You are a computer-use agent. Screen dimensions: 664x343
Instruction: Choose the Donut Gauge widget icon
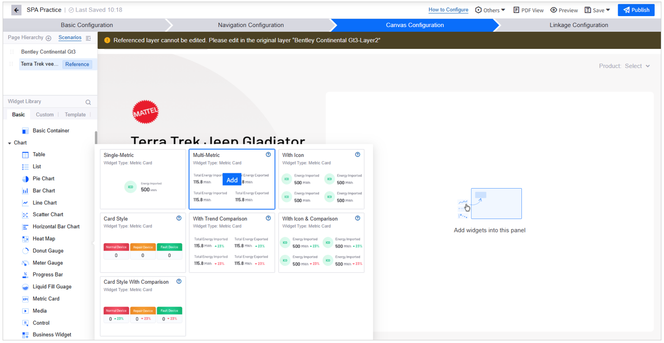pos(25,251)
